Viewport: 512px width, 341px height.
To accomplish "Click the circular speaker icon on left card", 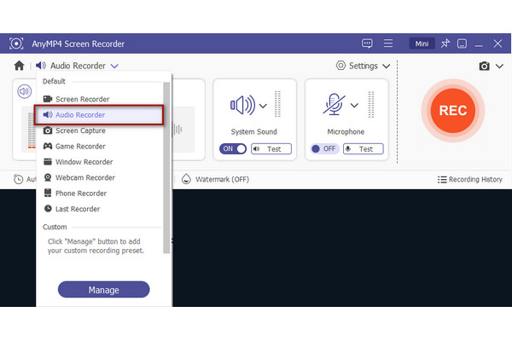I will coord(25,91).
